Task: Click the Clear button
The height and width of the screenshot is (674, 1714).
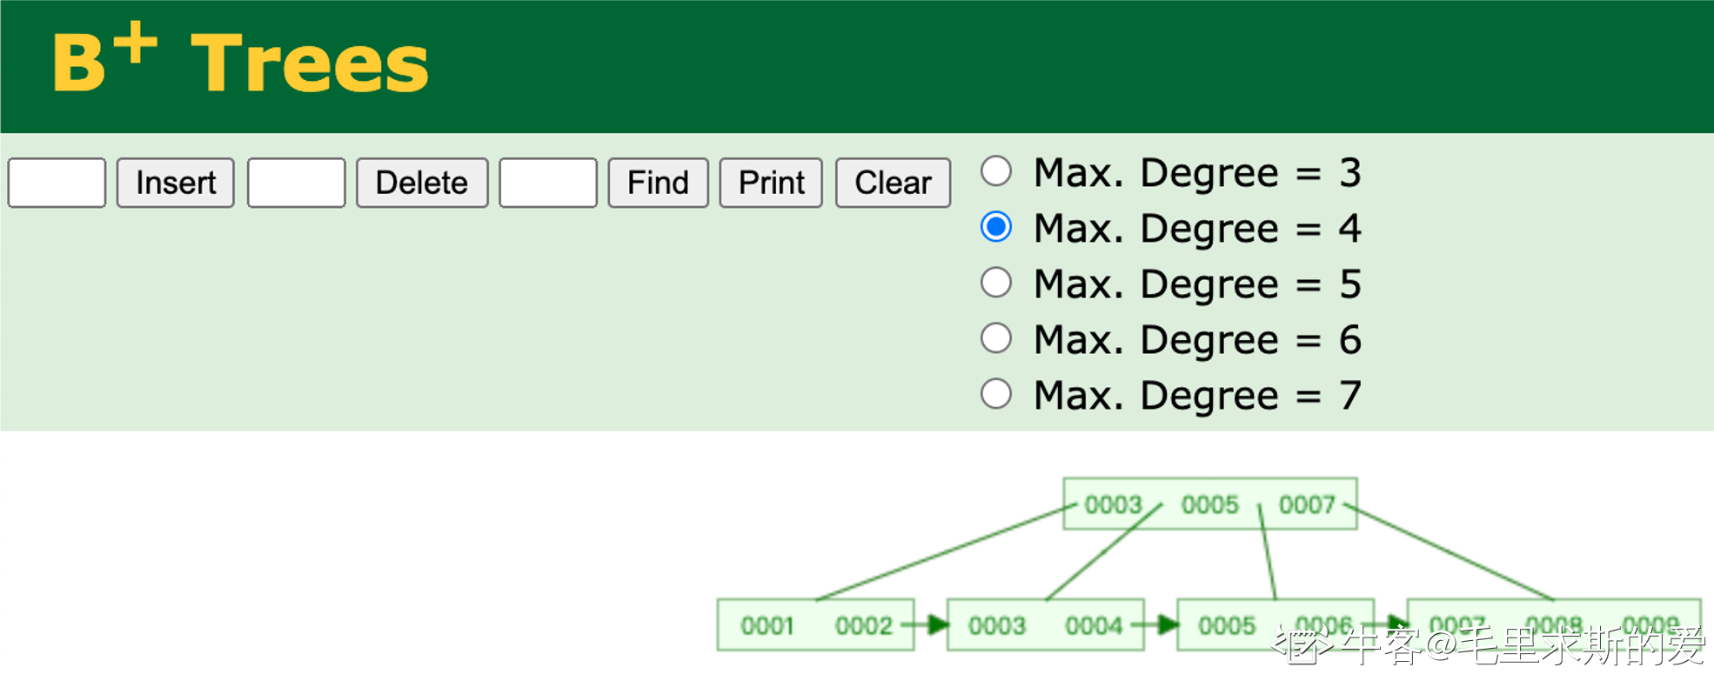Action: click(x=893, y=183)
